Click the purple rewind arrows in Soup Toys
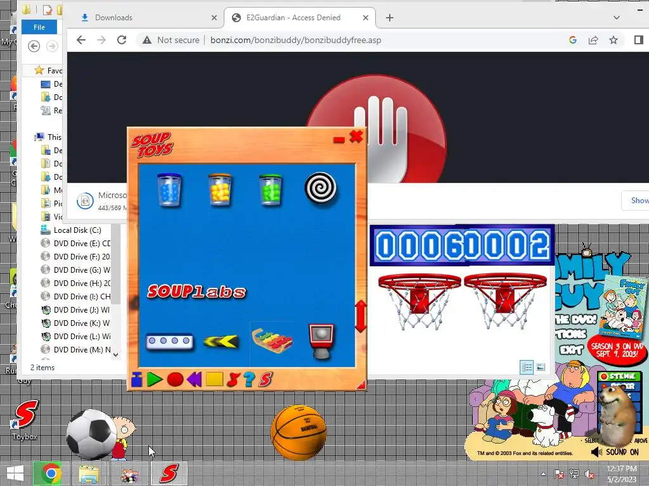The width and height of the screenshot is (649, 486). 194,380
